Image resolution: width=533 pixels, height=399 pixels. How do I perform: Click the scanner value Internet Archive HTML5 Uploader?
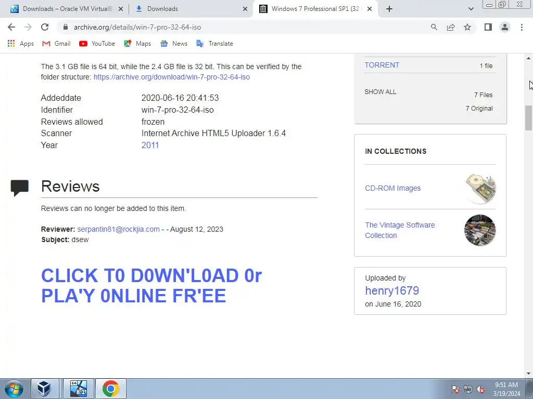[213, 134]
